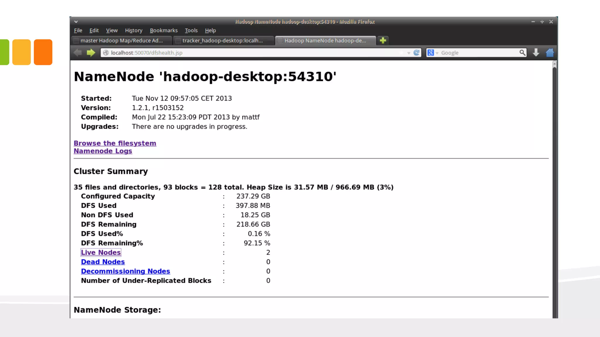Click the Browse the filesystem link
Viewport: 600px width, 337px height.
tap(115, 143)
